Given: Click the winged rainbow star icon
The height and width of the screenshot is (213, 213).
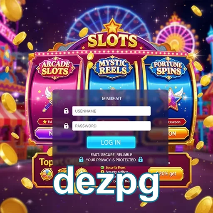Looking at the screenshot, I should (175, 98).
